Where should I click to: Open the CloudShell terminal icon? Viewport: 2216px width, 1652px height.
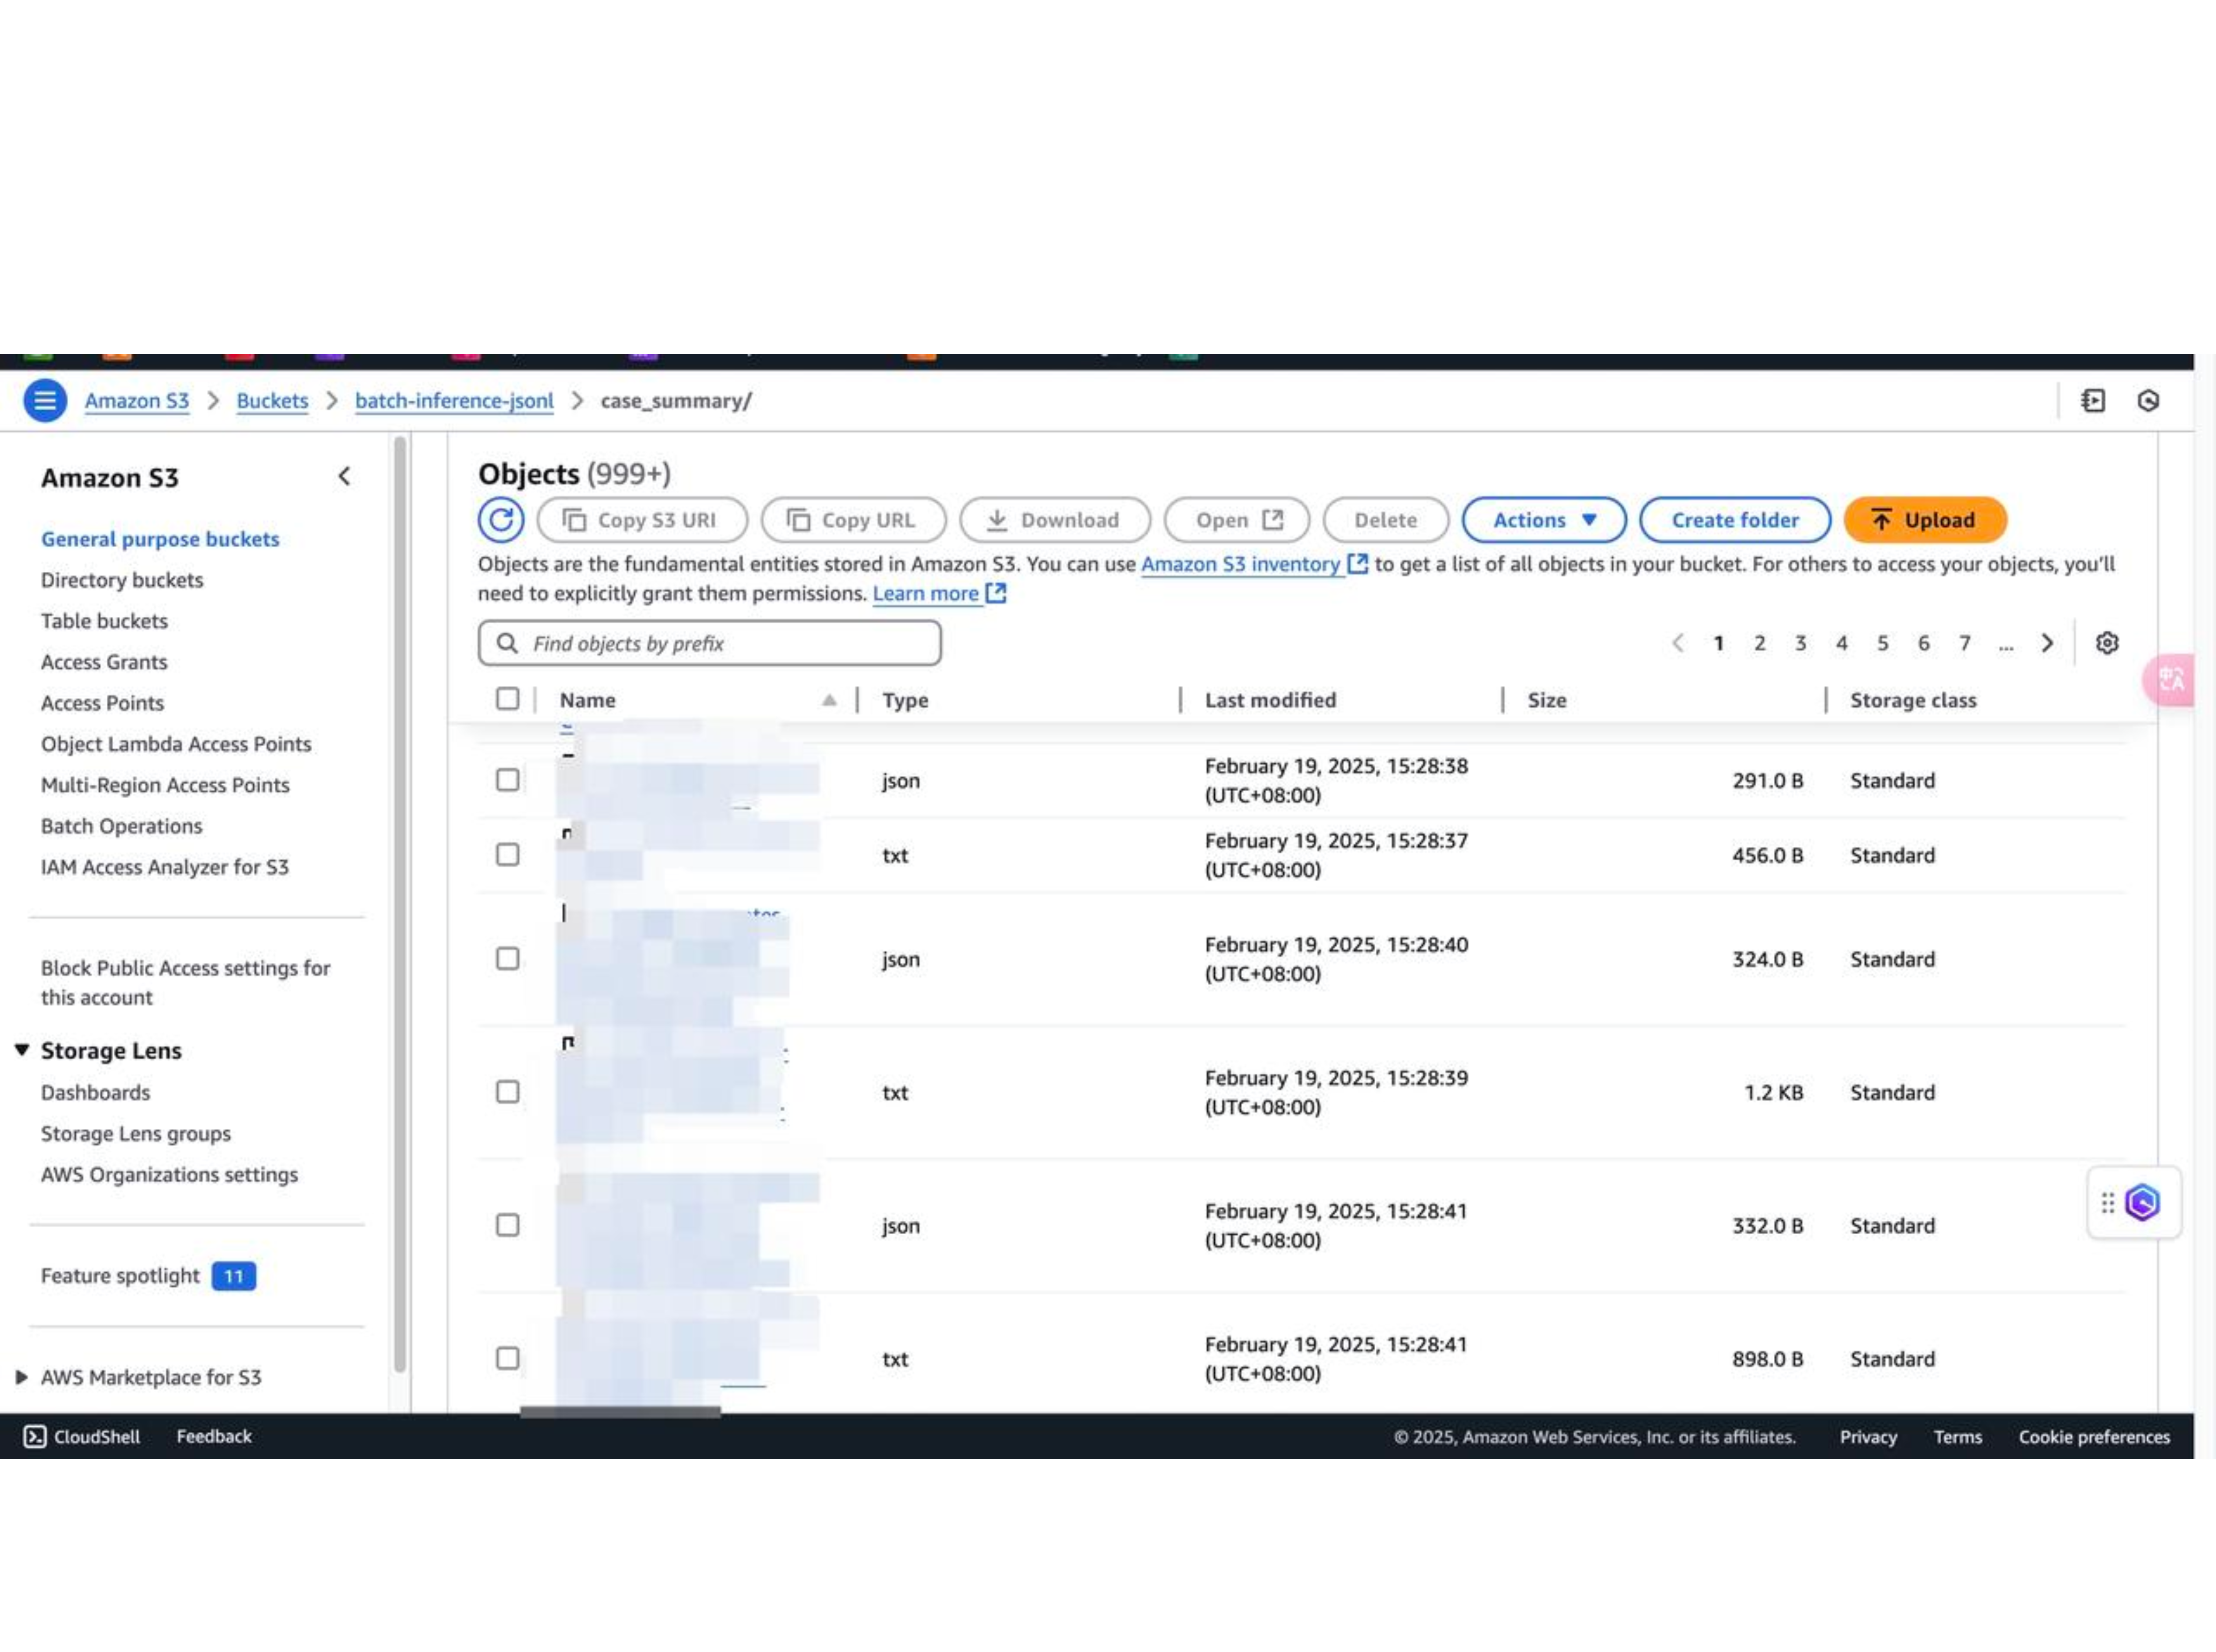(35, 1437)
